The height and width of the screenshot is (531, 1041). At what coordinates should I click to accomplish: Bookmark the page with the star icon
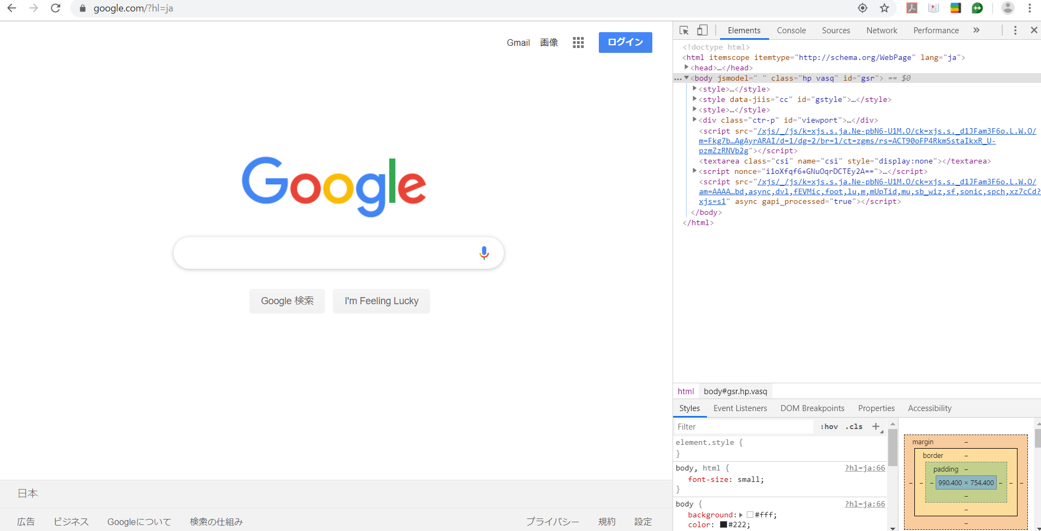(x=884, y=8)
